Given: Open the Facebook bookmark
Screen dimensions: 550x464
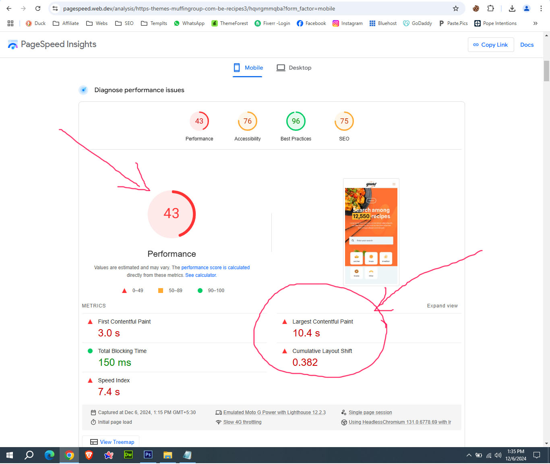Looking at the screenshot, I should 311,23.
